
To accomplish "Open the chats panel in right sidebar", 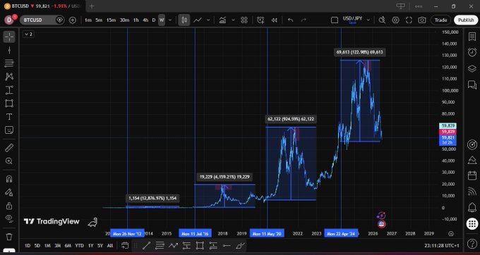I will point(472,85).
